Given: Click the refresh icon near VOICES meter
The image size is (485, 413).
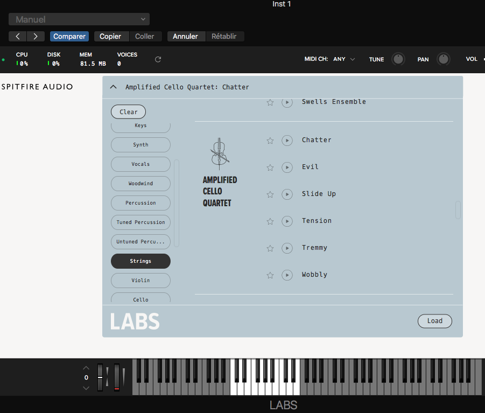Looking at the screenshot, I should pos(158,59).
